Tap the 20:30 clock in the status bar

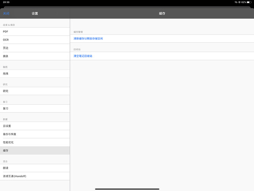[6, 2]
